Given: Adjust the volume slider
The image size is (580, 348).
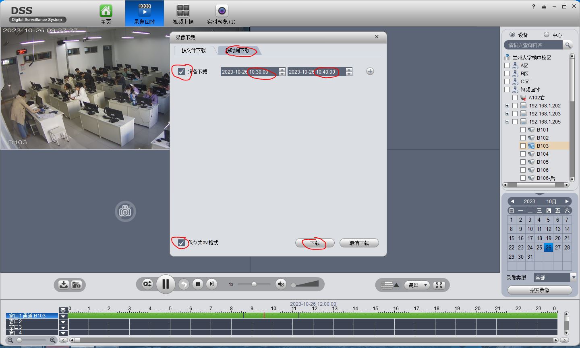Looking at the screenshot, I should coord(305,284).
